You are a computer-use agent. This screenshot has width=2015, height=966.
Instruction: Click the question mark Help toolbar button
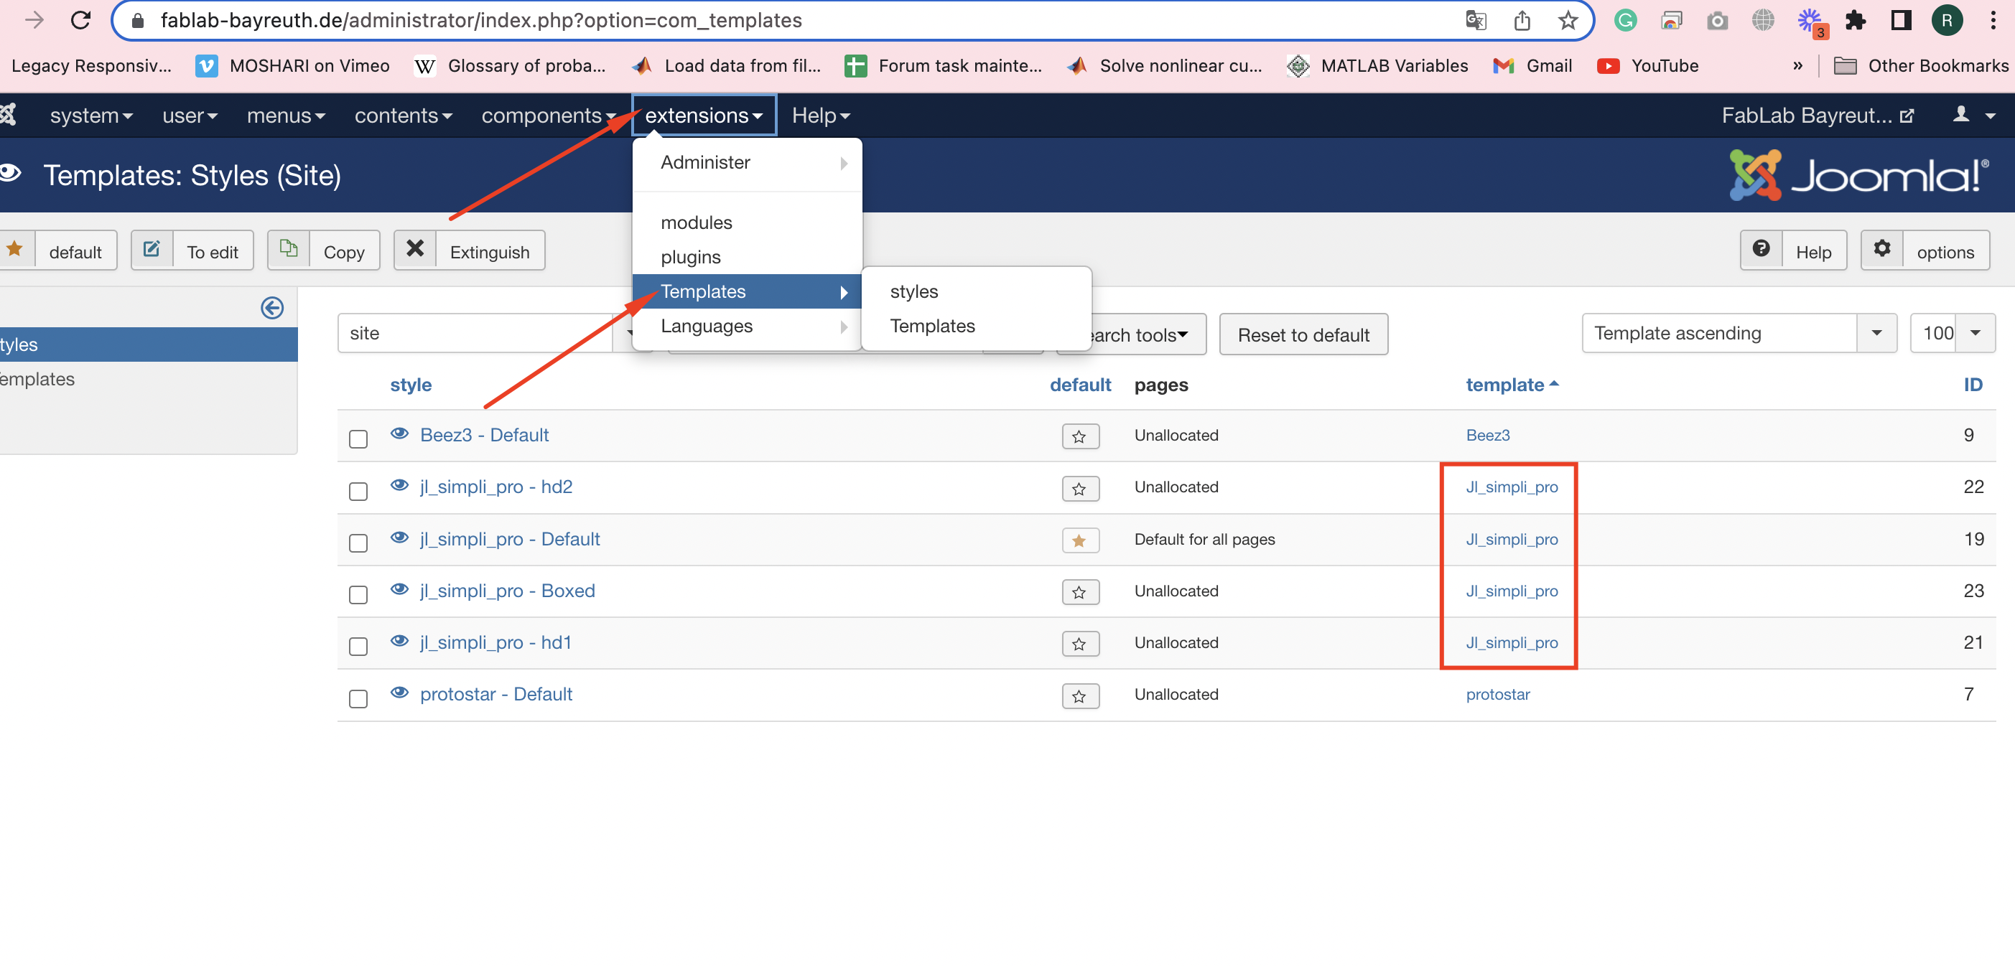(x=1761, y=250)
